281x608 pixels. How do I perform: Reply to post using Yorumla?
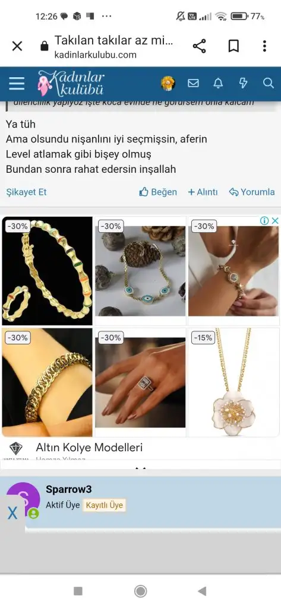pyautogui.click(x=252, y=192)
